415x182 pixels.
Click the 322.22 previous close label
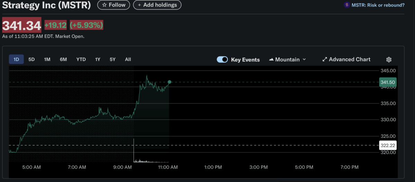(x=388, y=145)
